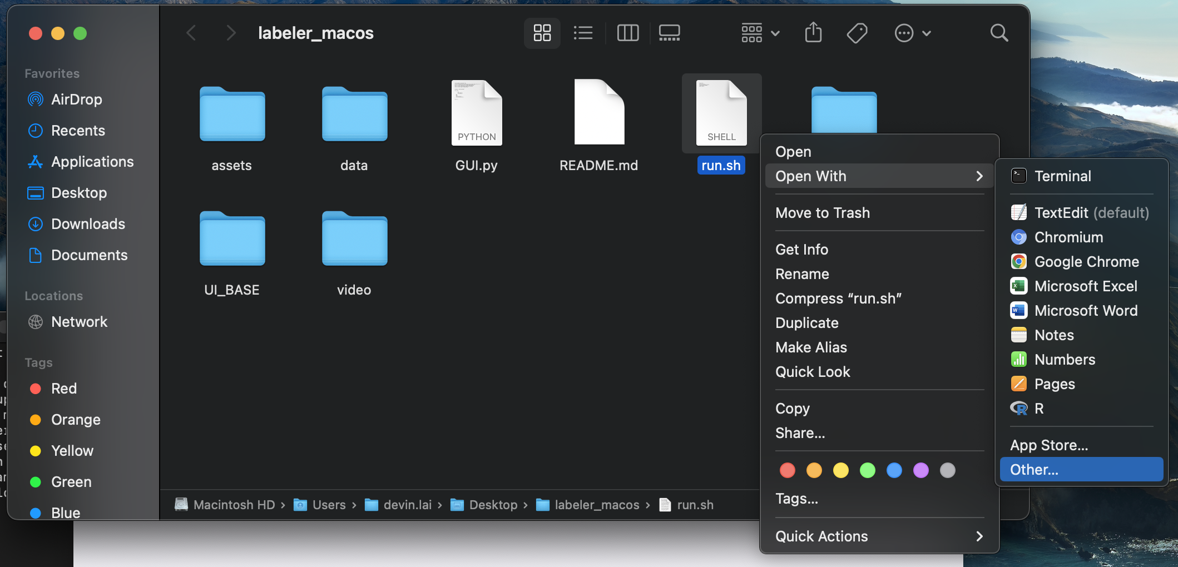Screen dimensions: 1178x567
Task: Open the search magnifier in the toolbar
Action: (999, 33)
